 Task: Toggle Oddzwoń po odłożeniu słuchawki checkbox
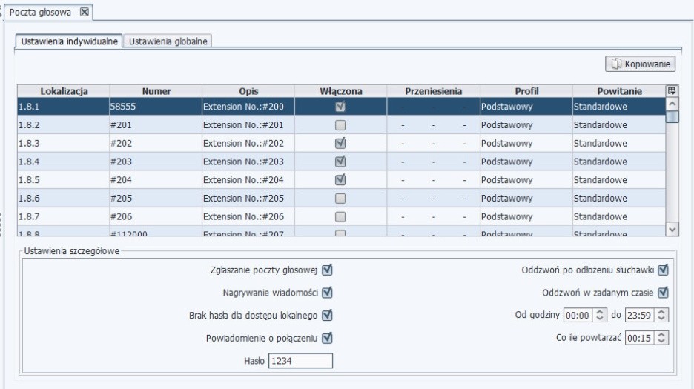(663, 270)
